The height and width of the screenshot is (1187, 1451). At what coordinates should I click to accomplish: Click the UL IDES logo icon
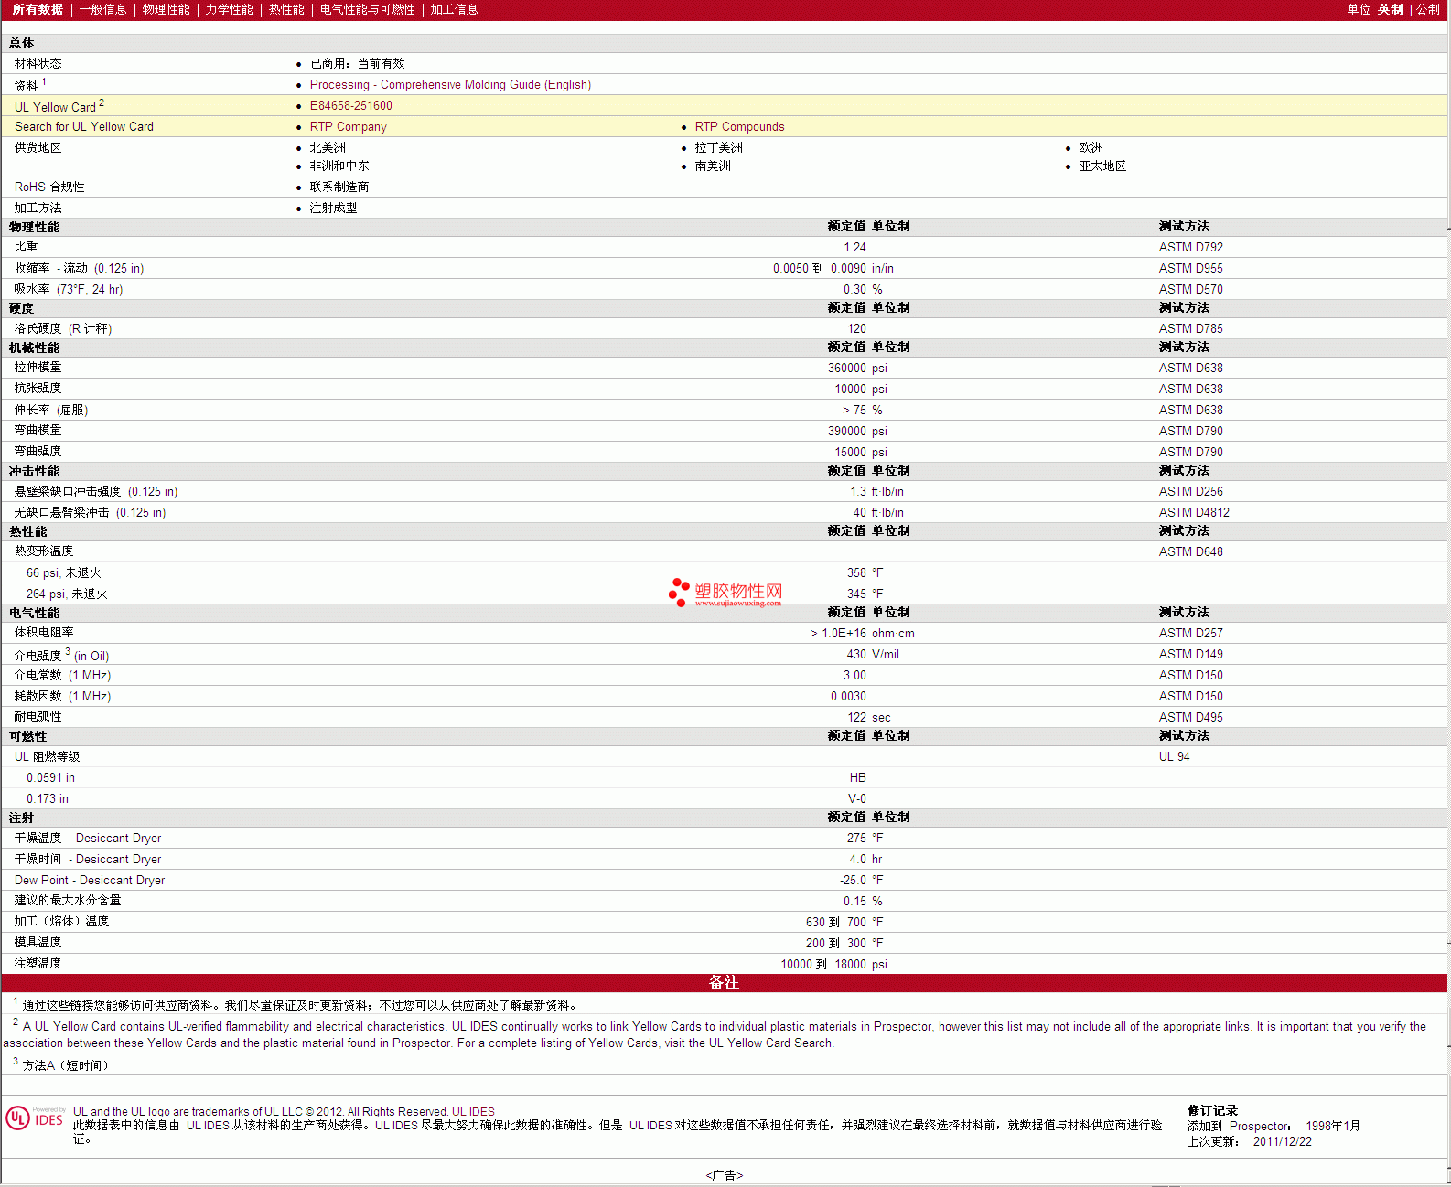click(x=35, y=1118)
